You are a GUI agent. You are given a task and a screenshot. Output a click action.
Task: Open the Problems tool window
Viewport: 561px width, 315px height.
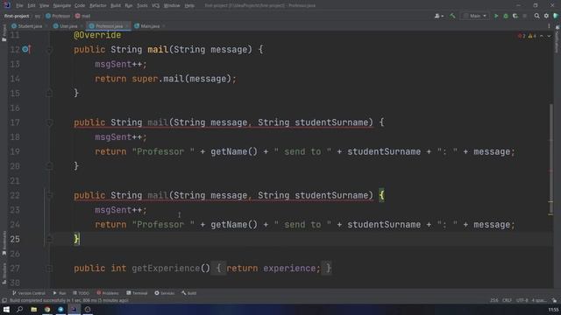pyautogui.click(x=108, y=293)
